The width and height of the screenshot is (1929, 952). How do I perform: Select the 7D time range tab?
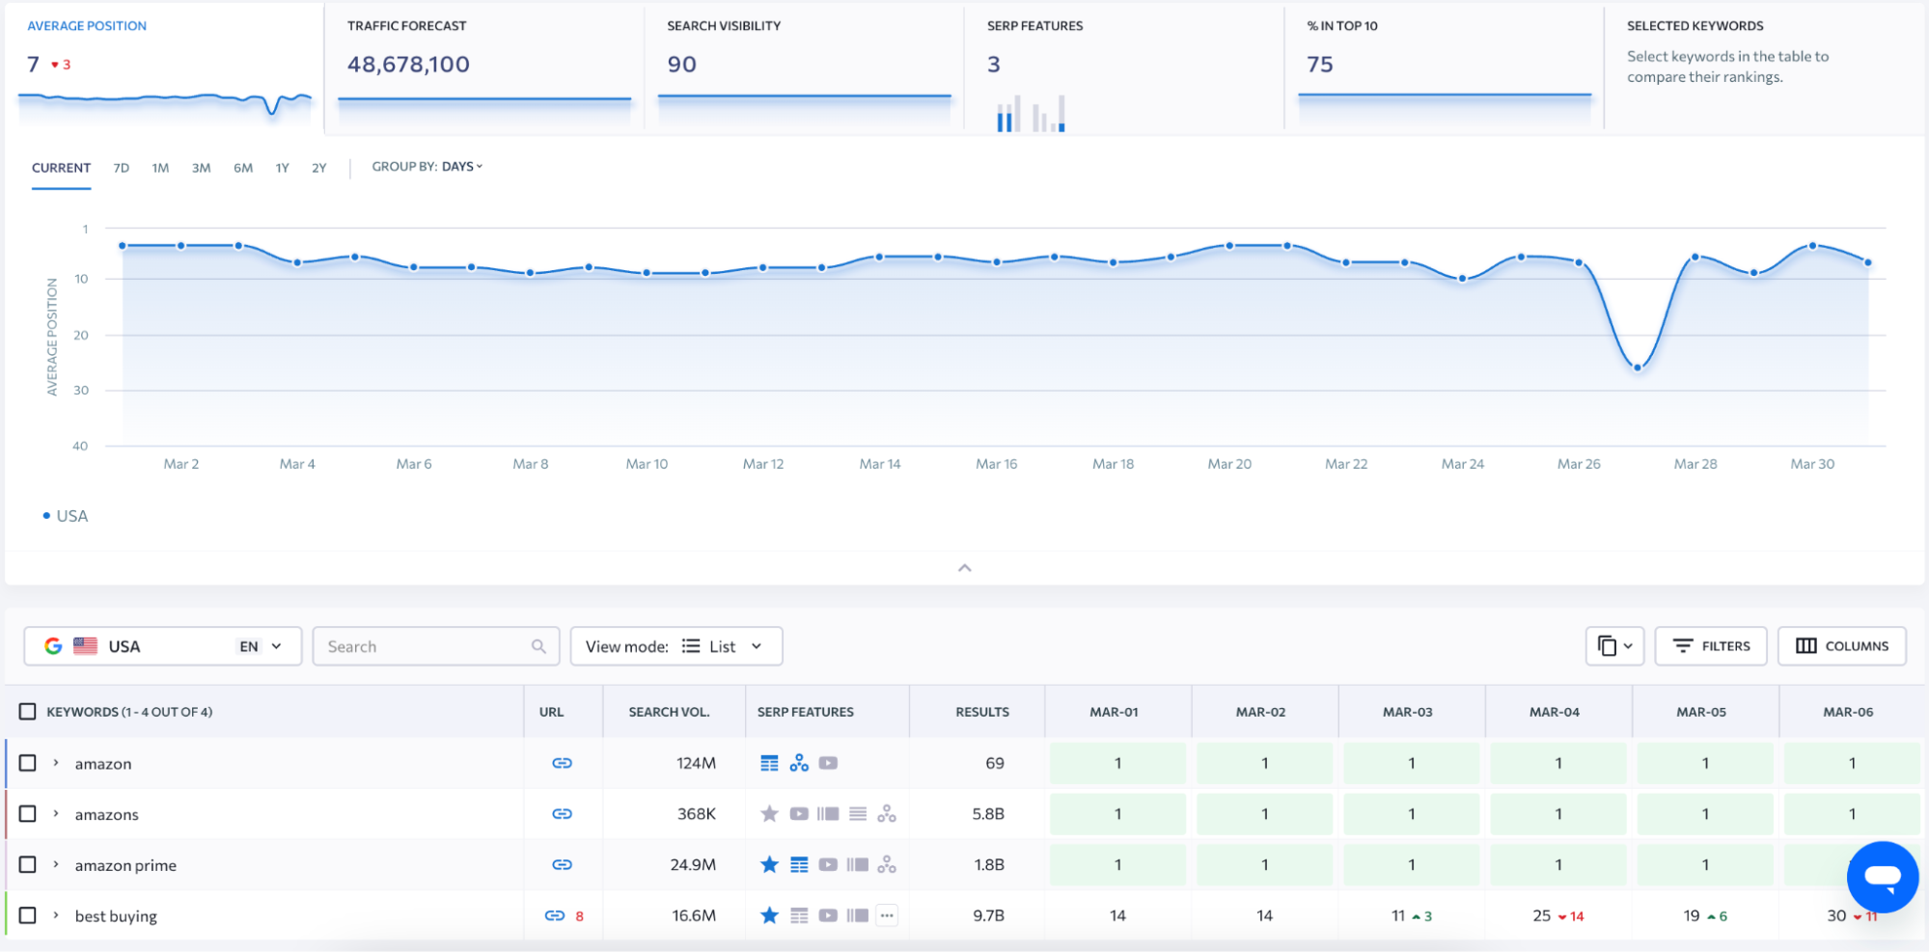(121, 168)
